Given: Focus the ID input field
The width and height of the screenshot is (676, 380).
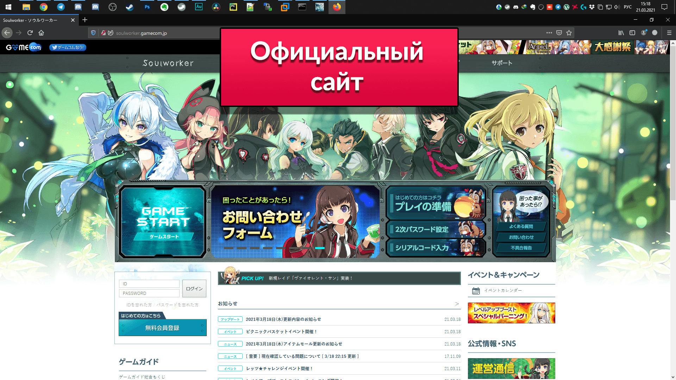Looking at the screenshot, I should [x=149, y=284].
